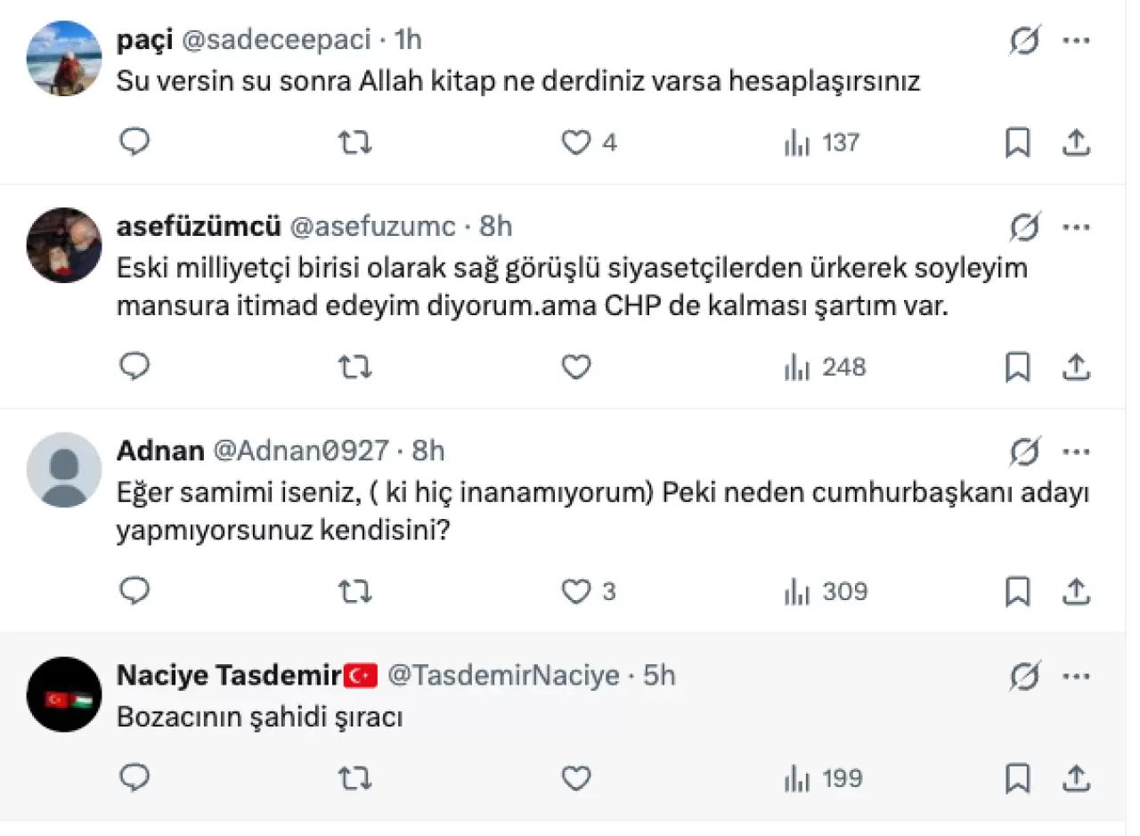Image resolution: width=1140 pixels, height=836 pixels.
Task: Retweet asefüzümcü's post
Action: point(355,367)
